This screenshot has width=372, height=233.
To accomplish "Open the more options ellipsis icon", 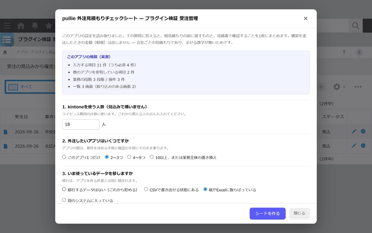I will (358, 87).
